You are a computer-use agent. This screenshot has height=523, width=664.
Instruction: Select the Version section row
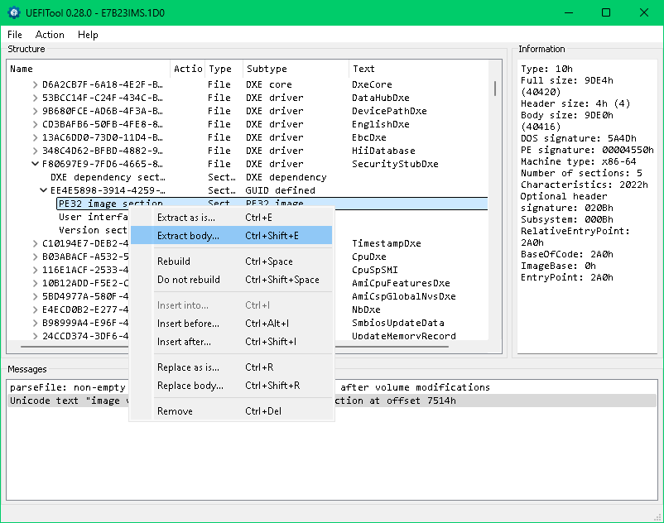(94, 230)
